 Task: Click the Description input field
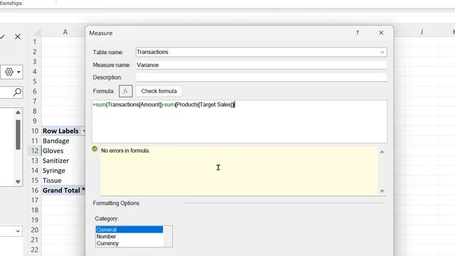[261, 78]
